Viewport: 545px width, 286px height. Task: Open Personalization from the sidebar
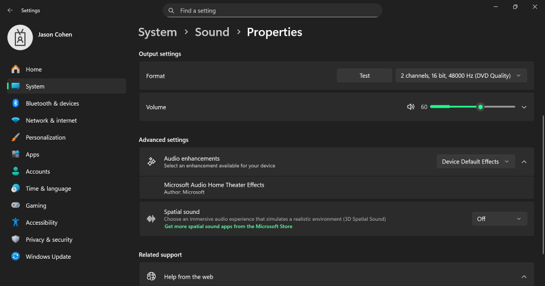click(x=45, y=137)
